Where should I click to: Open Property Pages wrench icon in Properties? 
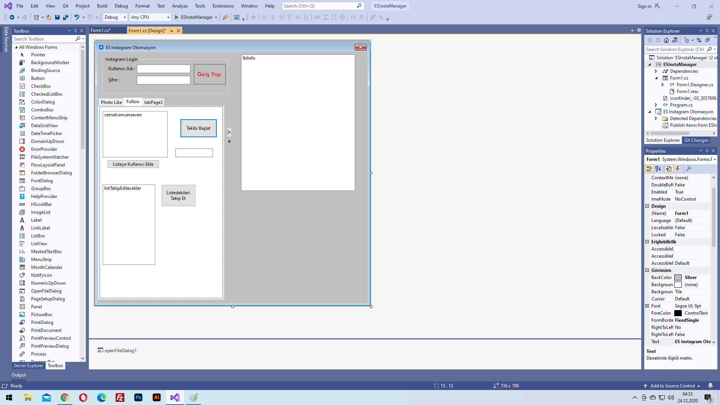tap(688, 169)
